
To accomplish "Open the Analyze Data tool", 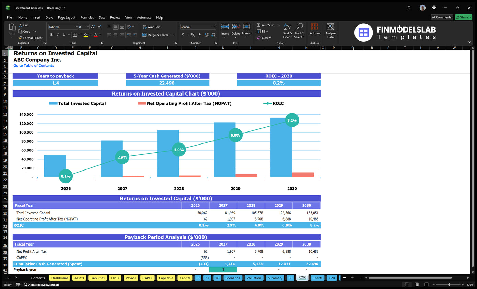I will (x=330, y=31).
